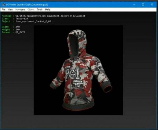This screenshot has width=158, height=130.
Task: Click the camo hoodie texture preview
Action: coord(78,70)
